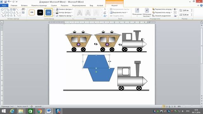
Task: Switch to the Разметка страницы tab
Action: coord(39,6)
